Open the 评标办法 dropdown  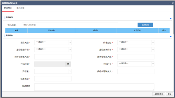point(136,43)
